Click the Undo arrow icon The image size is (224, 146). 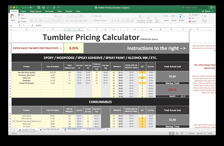(48, 7)
